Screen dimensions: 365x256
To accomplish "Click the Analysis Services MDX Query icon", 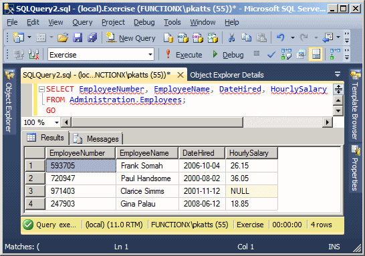I will 183,37.
